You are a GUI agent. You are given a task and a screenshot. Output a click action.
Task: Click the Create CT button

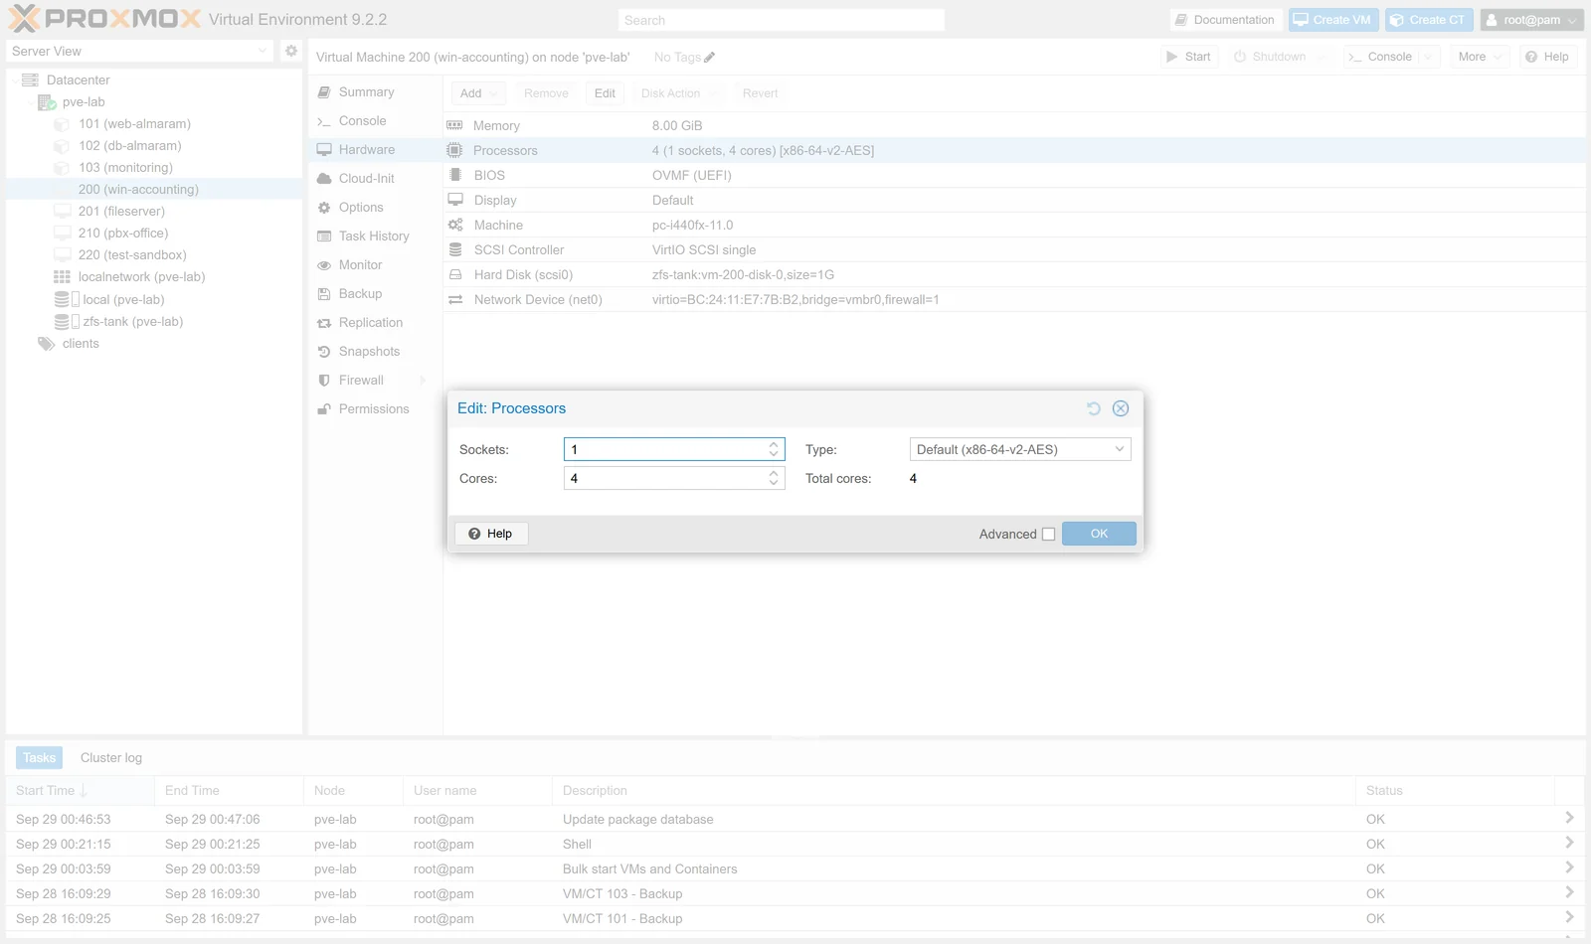(1429, 20)
